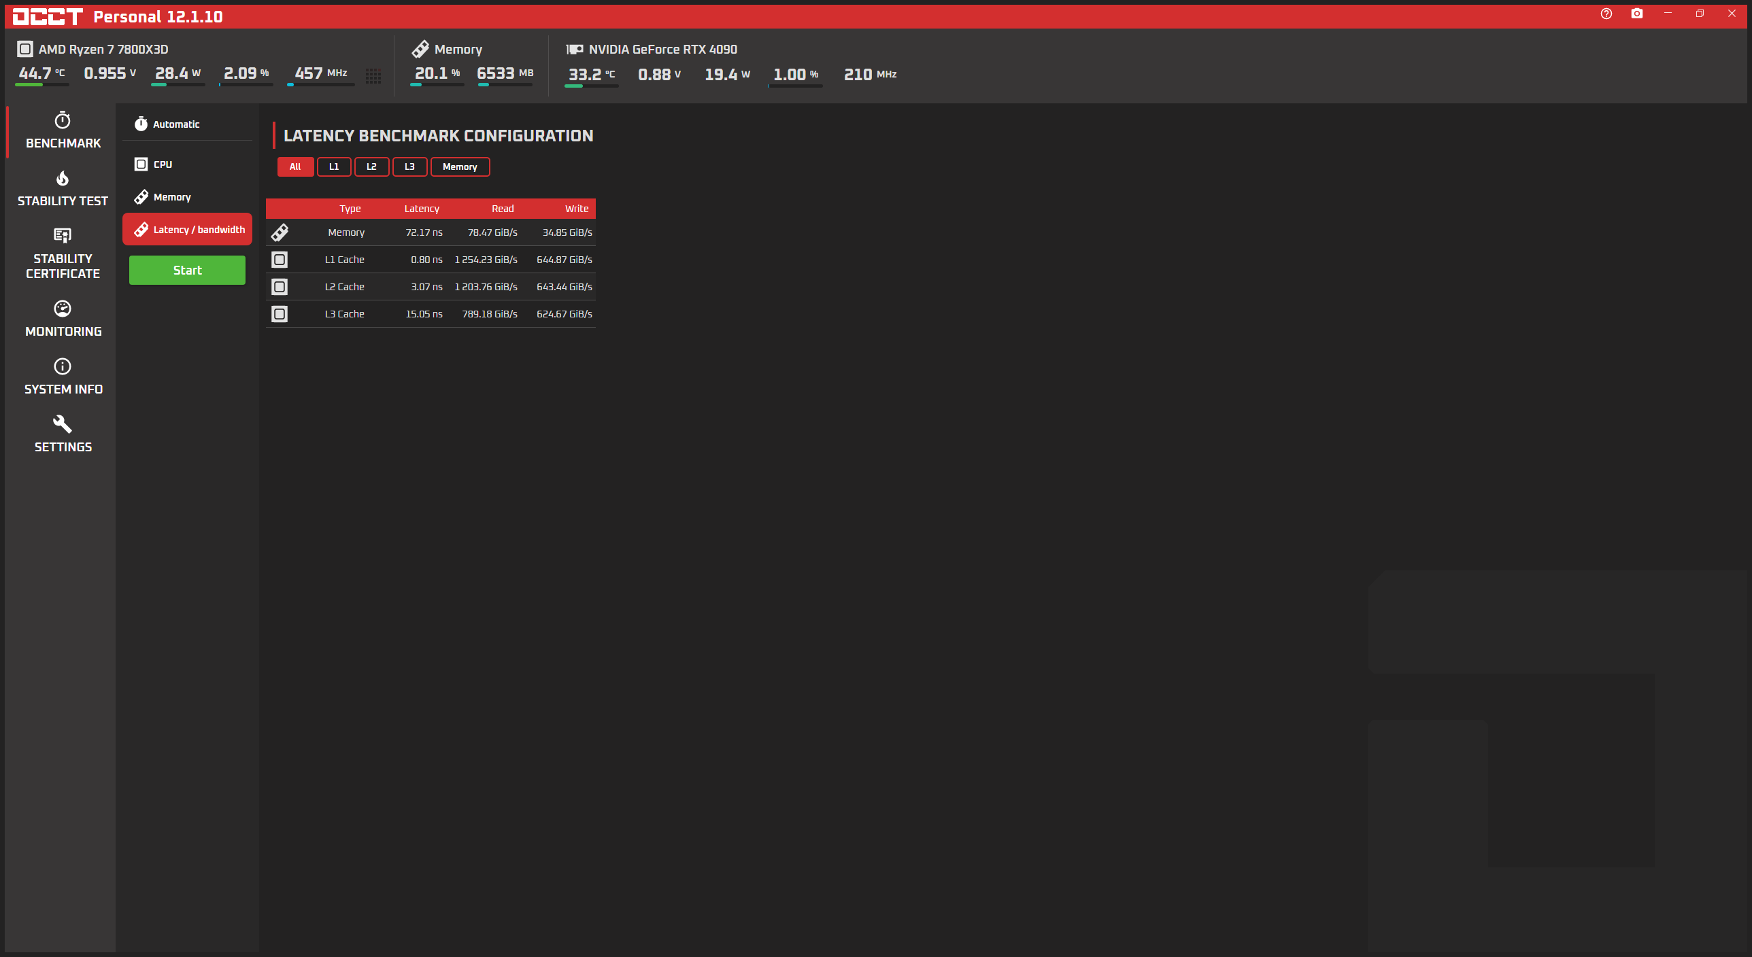This screenshot has width=1752, height=957.
Task: Click the L1 Cache row chip icon
Action: tap(280, 260)
